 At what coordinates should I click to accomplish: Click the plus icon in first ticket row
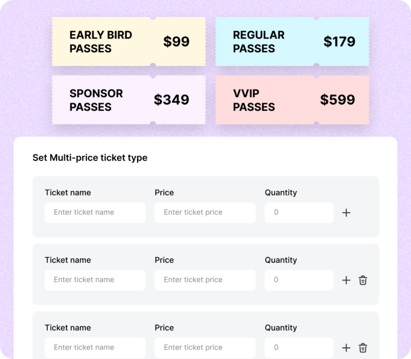tap(346, 213)
